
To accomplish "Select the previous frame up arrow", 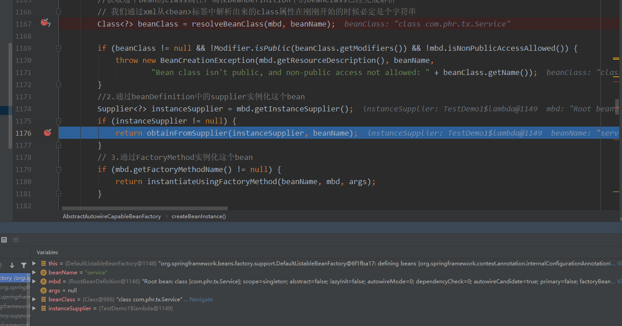I will 1,265.
